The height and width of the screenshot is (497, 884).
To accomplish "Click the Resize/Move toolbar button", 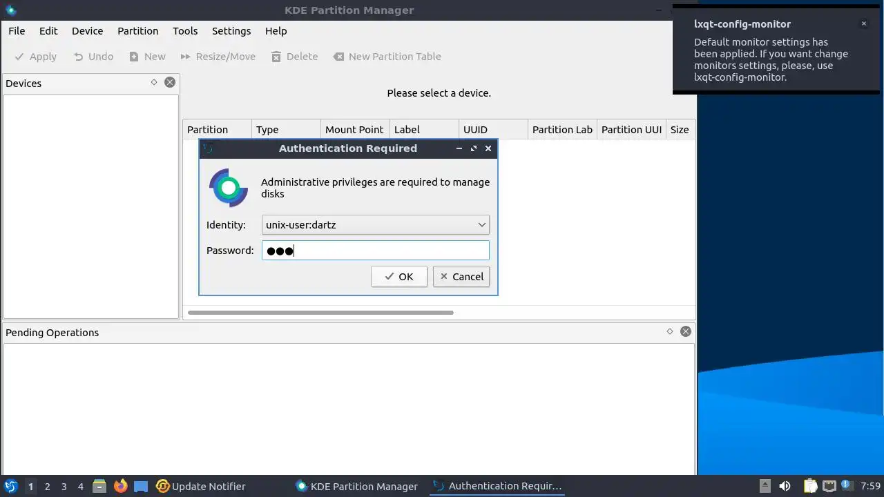I will coord(218,57).
